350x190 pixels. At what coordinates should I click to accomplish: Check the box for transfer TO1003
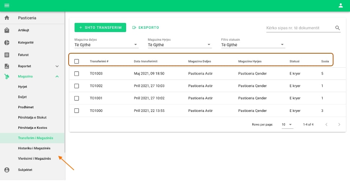(x=77, y=74)
